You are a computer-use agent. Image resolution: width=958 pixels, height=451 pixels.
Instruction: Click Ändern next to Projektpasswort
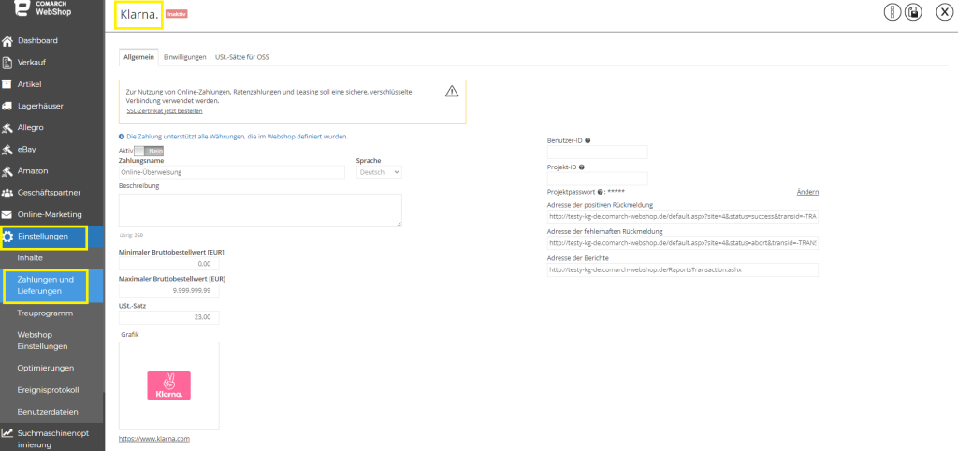(807, 192)
